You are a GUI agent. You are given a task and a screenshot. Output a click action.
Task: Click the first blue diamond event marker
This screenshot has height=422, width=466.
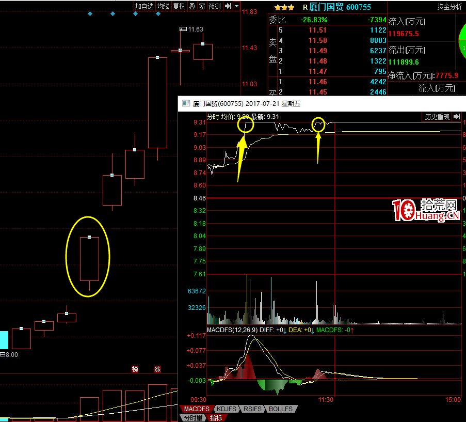coord(90,13)
